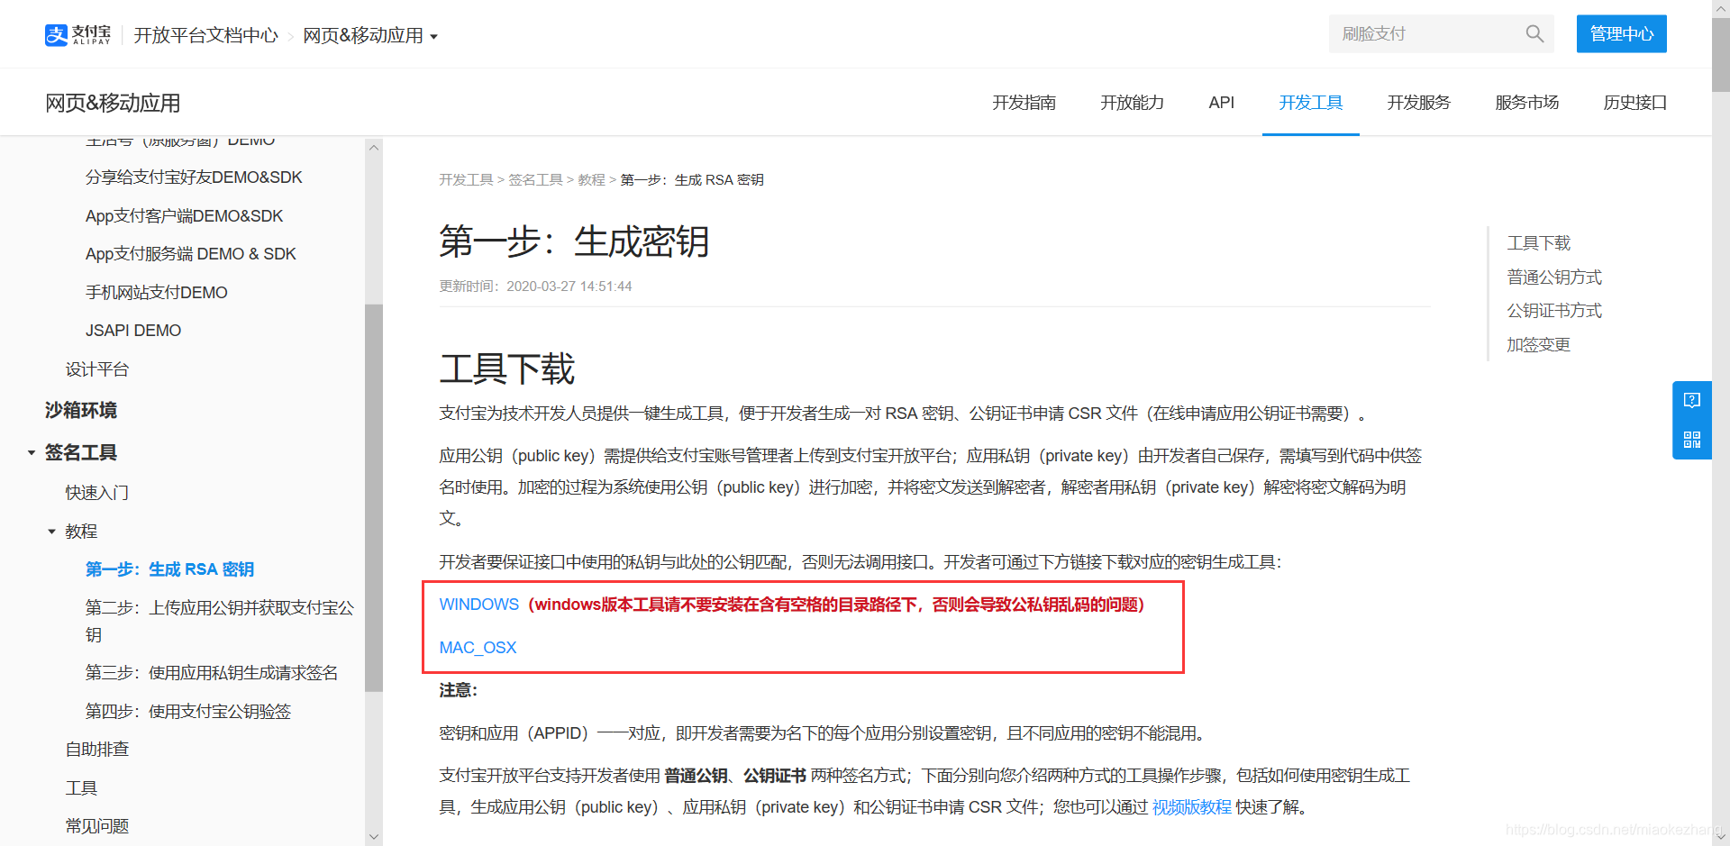Image resolution: width=1730 pixels, height=846 pixels.
Task: Select the 开发工具 tab
Action: pyautogui.click(x=1310, y=103)
